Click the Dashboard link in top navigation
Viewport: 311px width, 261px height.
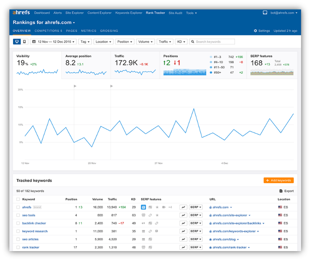click(42, 13)
